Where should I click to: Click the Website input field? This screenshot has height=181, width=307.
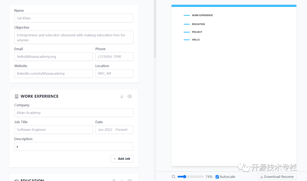[x=53, y=73]
